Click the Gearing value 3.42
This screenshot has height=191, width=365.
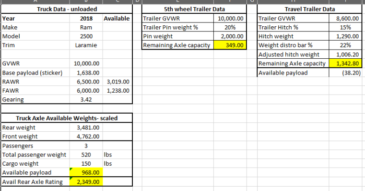coord(86,99)
